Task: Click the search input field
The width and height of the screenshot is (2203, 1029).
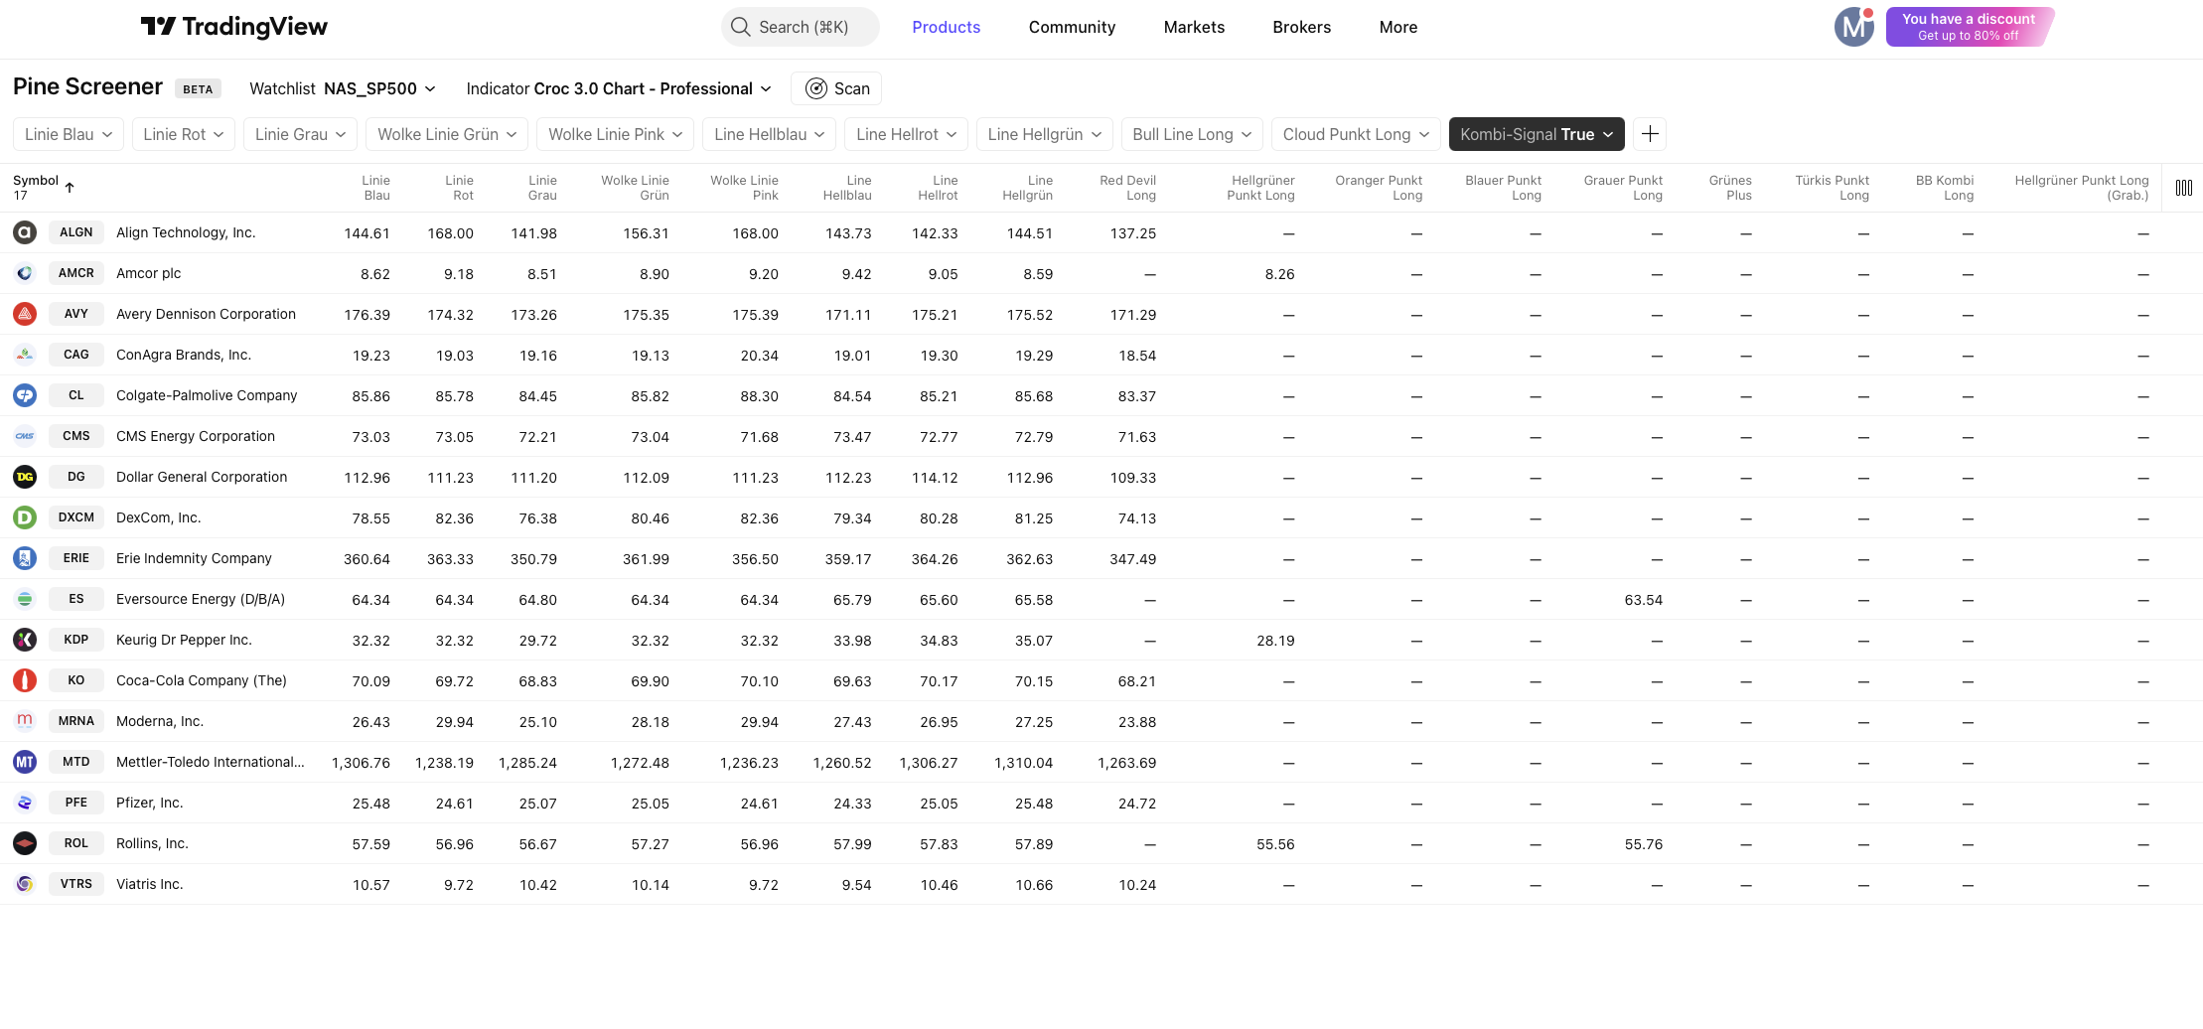Action: (x=801, y=27)
